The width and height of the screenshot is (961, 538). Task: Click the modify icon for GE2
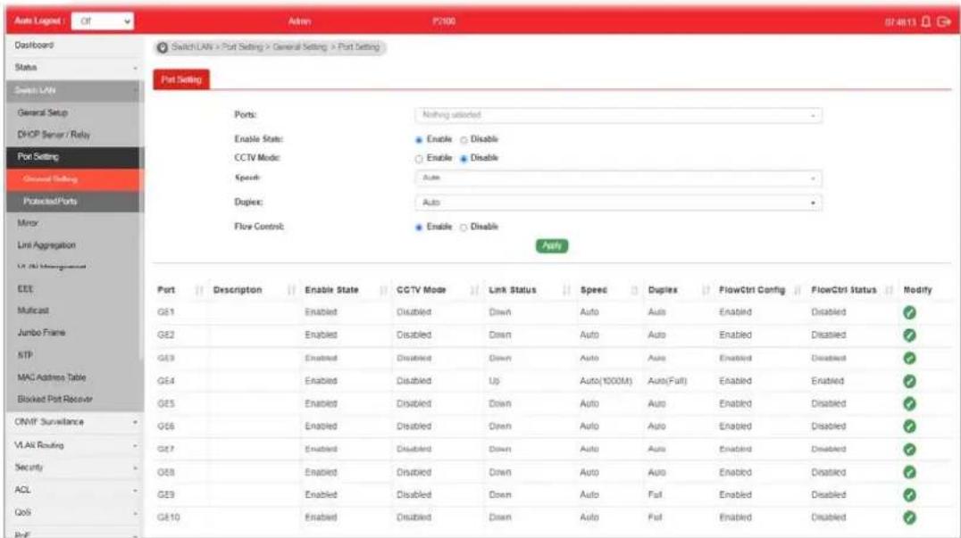click(x=909, y=335)
